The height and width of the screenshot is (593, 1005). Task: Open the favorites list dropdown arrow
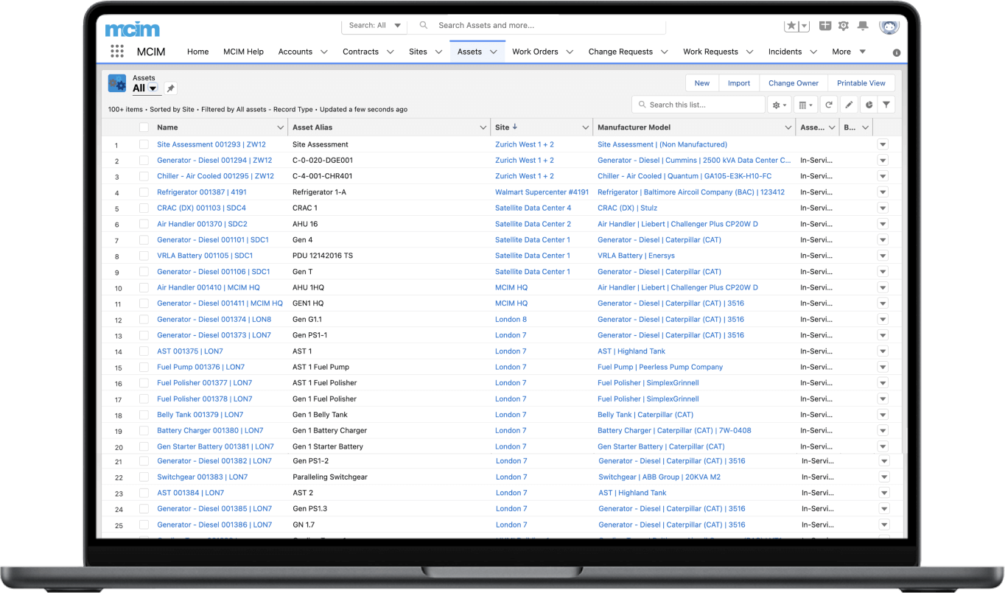[804, 26]
